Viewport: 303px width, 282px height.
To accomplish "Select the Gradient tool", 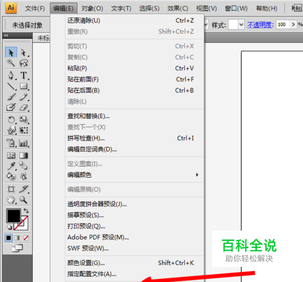I will point(24,156).
